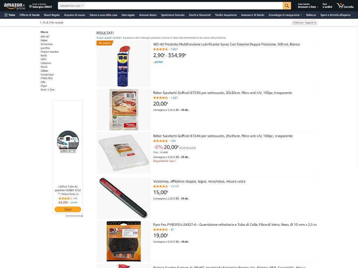Click the Victorinox sharpener star rating
Image resolution: width=358 pixels, height=268 pixels.
click(x=160, y=186)
